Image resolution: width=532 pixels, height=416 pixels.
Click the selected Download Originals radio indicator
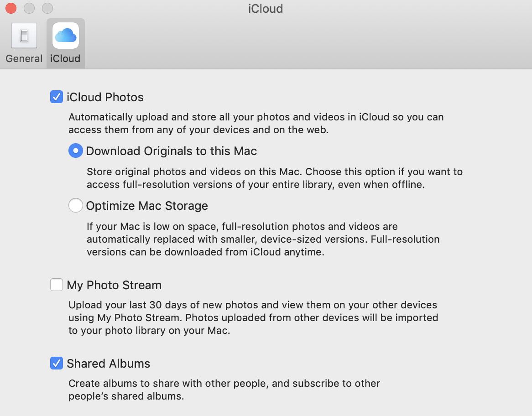pos(76,151)
